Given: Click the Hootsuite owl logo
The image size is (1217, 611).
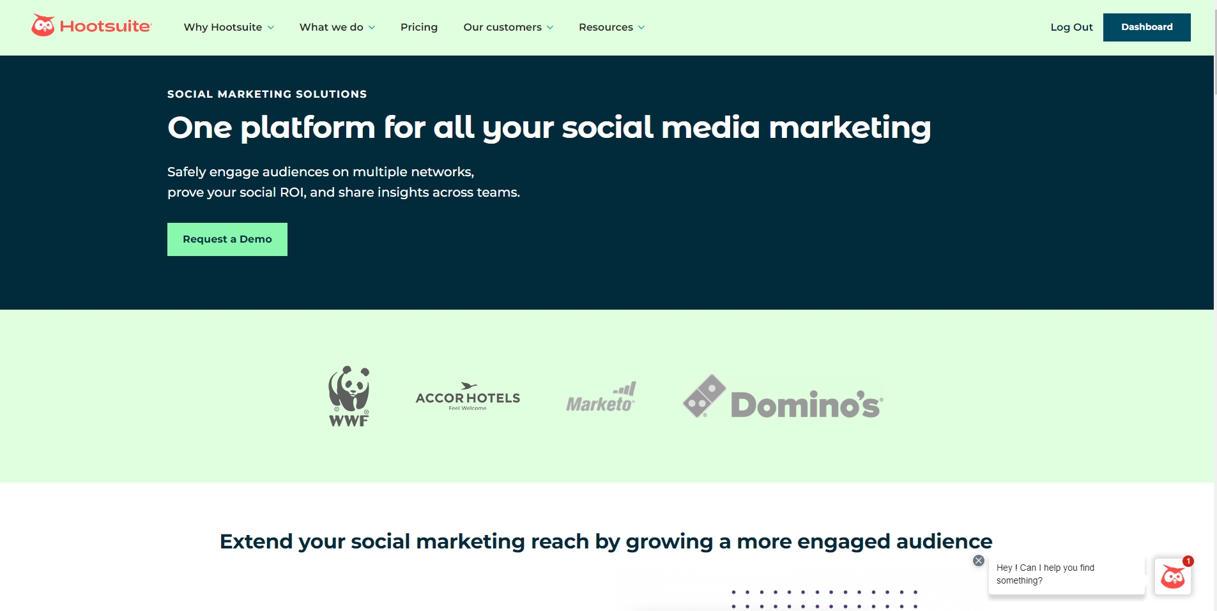Looking at the screenshot, I should [91, 26].
